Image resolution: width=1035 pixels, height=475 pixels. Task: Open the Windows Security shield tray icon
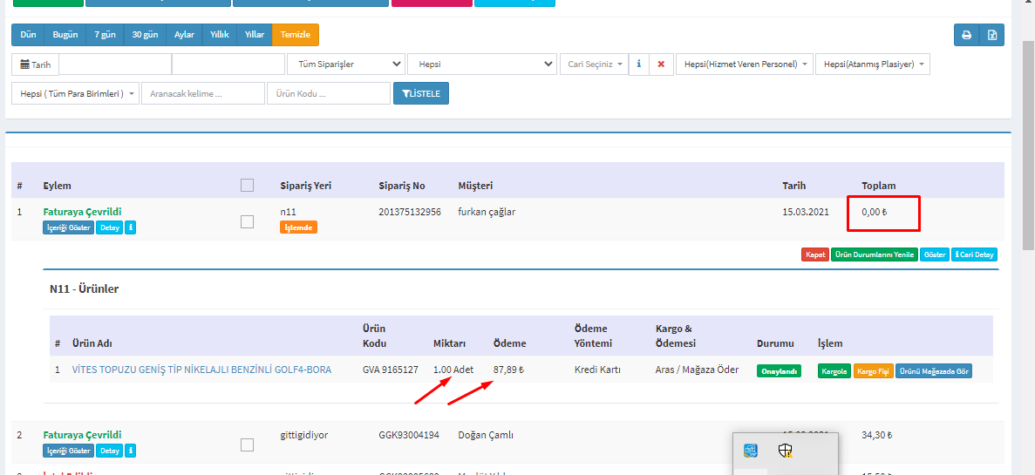coord(785,451)
